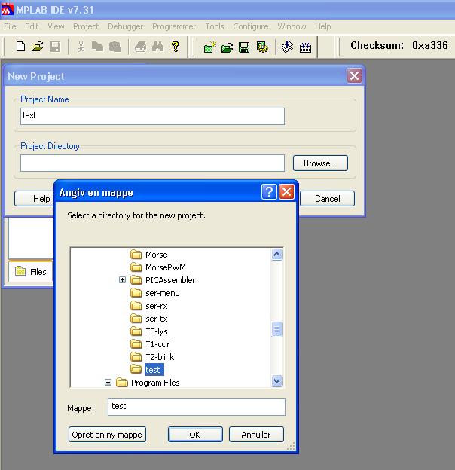Viewport: 455px width, 470px height.
Task: Select the PICAssembler folder
Action: click(163, 280)
